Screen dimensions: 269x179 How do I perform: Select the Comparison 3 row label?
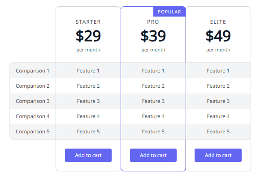click(33, 101)
